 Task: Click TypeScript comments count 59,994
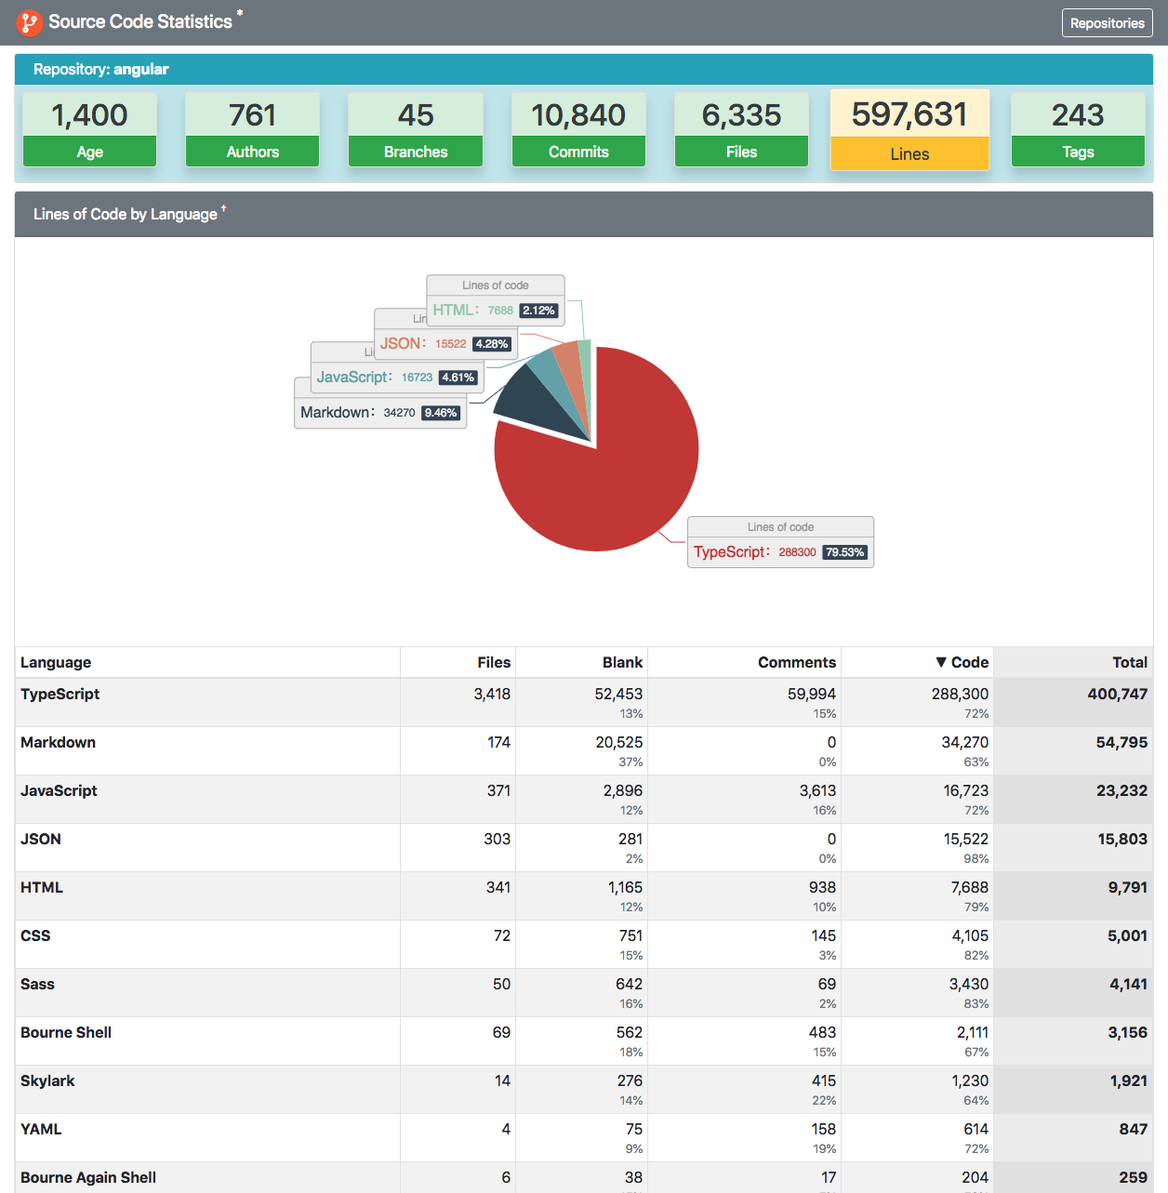coord(812,694)
